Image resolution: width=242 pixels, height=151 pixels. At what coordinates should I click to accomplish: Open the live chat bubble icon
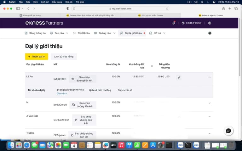[x=228, y=131]
